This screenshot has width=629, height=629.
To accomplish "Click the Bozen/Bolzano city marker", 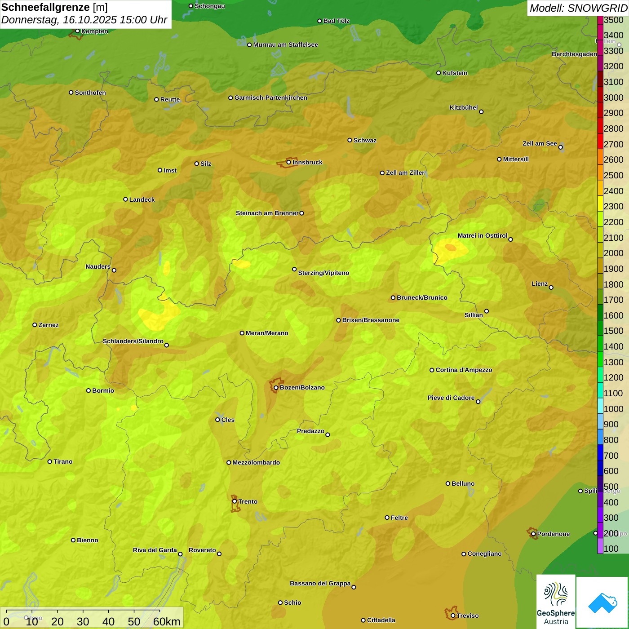I will coord(276,387).
